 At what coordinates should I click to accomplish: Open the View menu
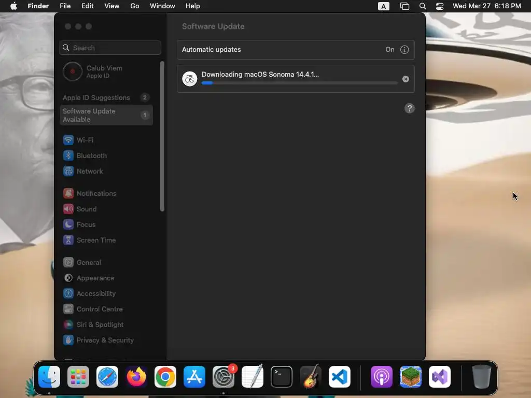112,6
